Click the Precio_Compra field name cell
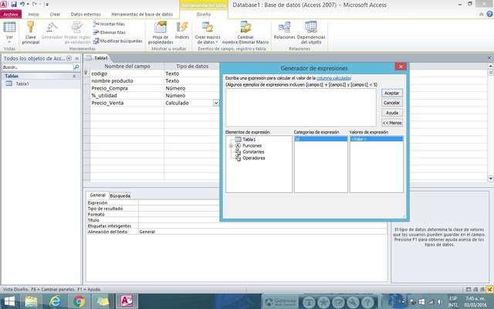 127,88
